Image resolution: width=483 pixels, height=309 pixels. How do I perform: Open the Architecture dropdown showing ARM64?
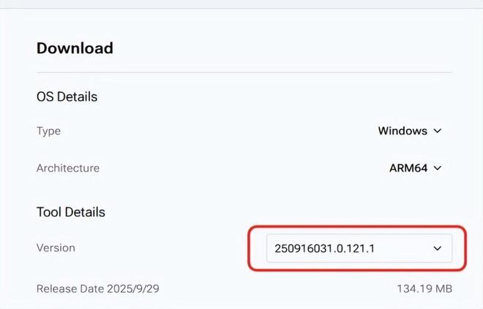[415, 168]
